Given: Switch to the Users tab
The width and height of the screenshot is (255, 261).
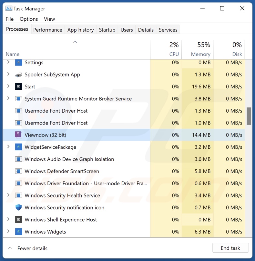Looking at the screenshot, I should click(127, 30).
